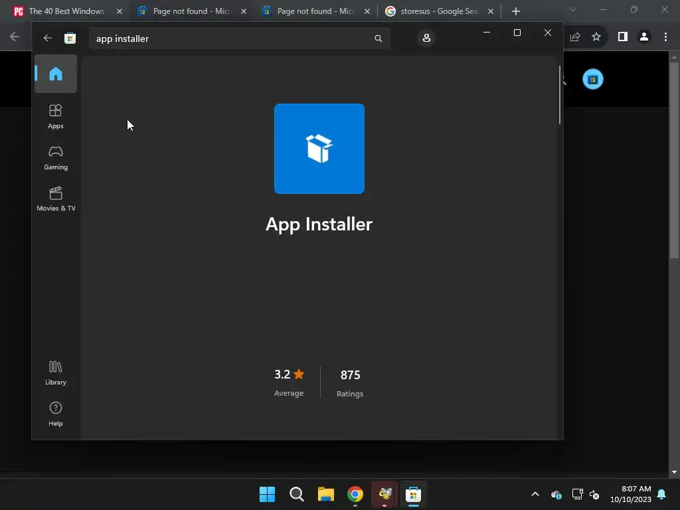Close the Microsoft Store window
This screenshot has width=680, height=510.
point(548,33)
